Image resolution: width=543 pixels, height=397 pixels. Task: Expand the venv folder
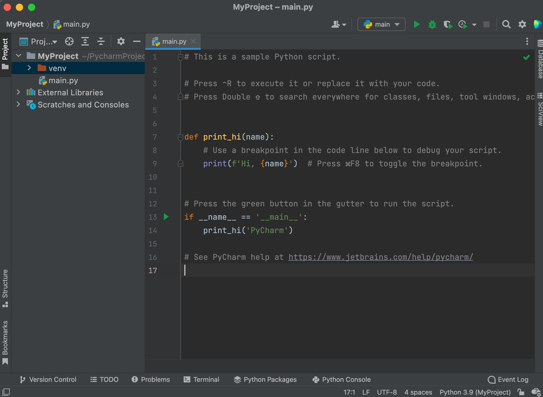pos(29,68)
